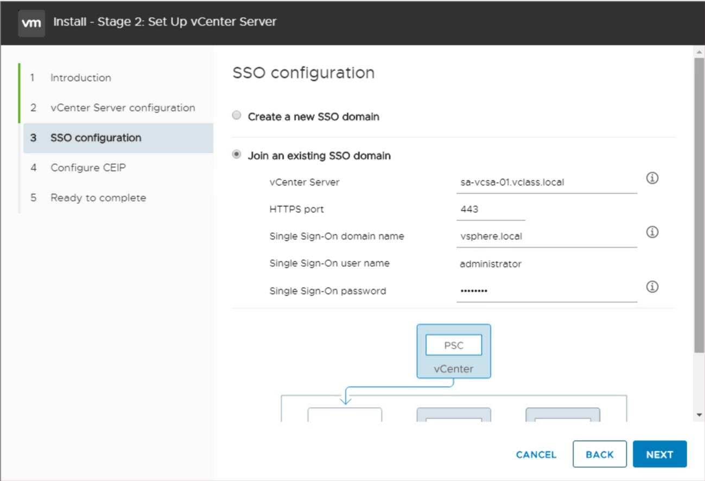
Task: Focus the vCenter Server input field
Action: 547,182
